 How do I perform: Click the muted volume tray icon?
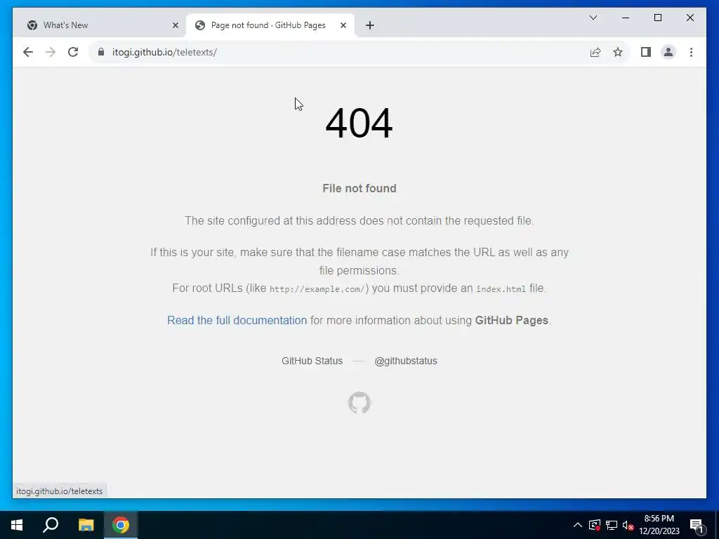tap(628, 525)
